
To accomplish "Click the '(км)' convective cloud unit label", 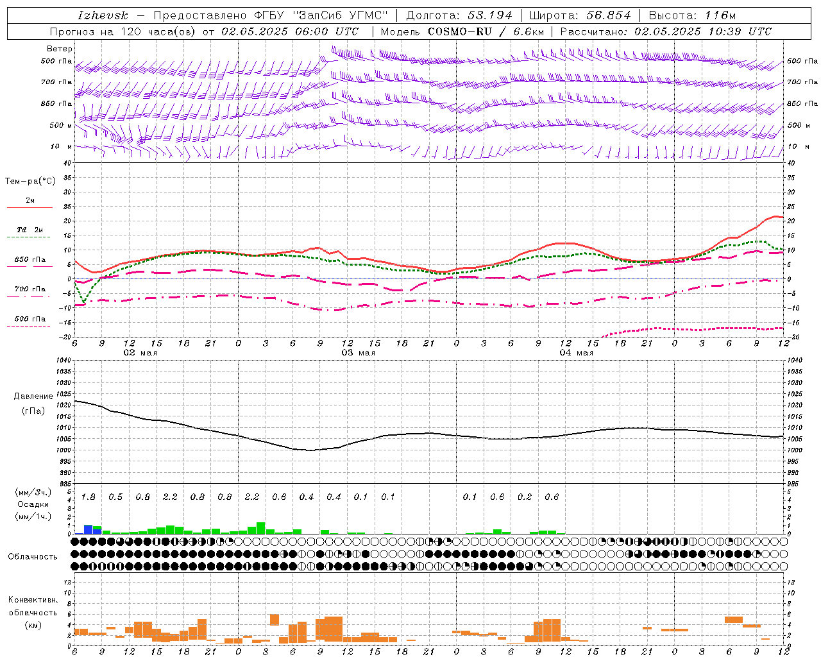I will pos(33,625).
